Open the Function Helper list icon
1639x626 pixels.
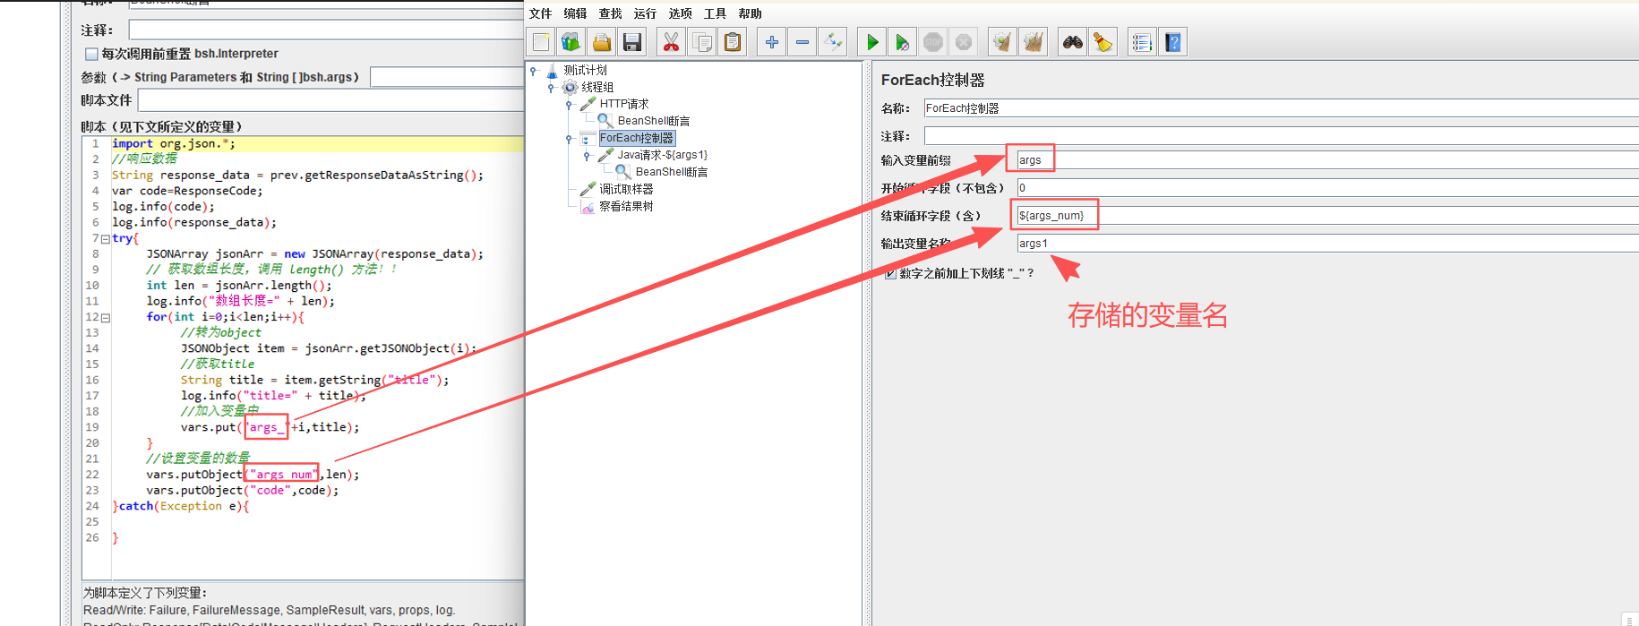pyautogui.click(x=1142, y=42)
